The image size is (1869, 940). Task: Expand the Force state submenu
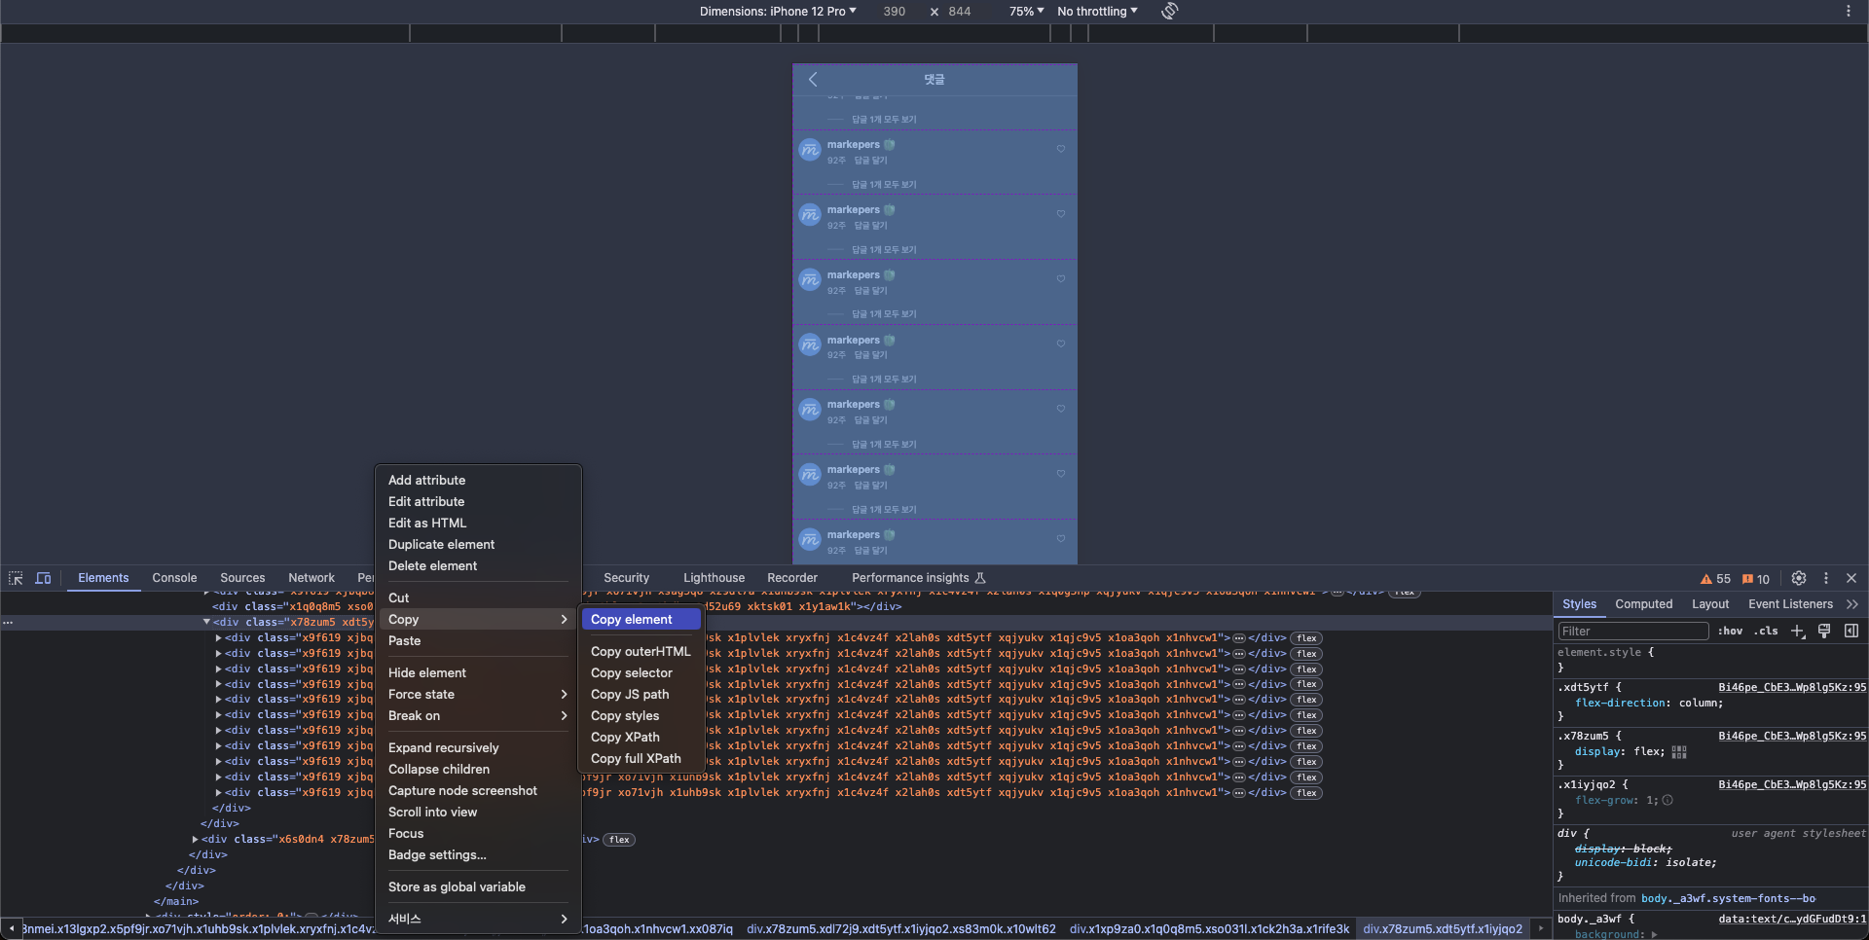(x=477, y=694)
